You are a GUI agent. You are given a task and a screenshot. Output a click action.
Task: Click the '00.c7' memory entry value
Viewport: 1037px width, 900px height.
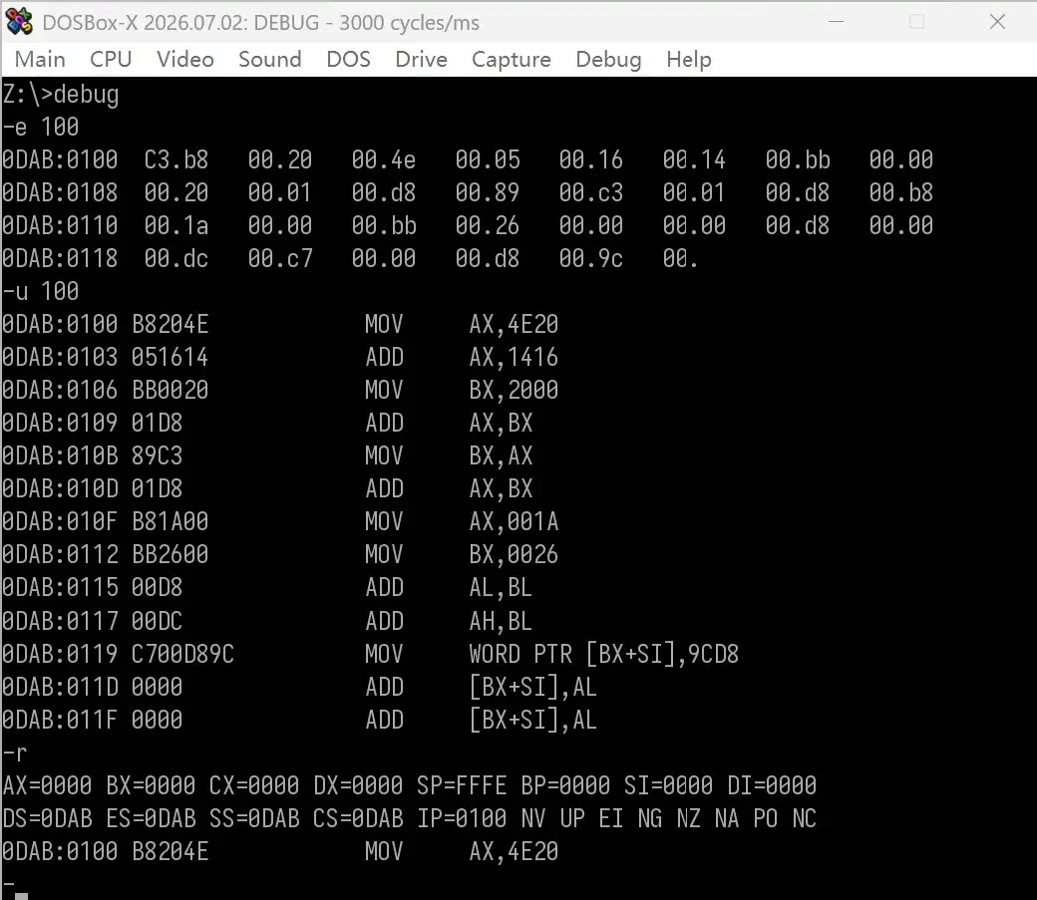[x=280, y=258]
